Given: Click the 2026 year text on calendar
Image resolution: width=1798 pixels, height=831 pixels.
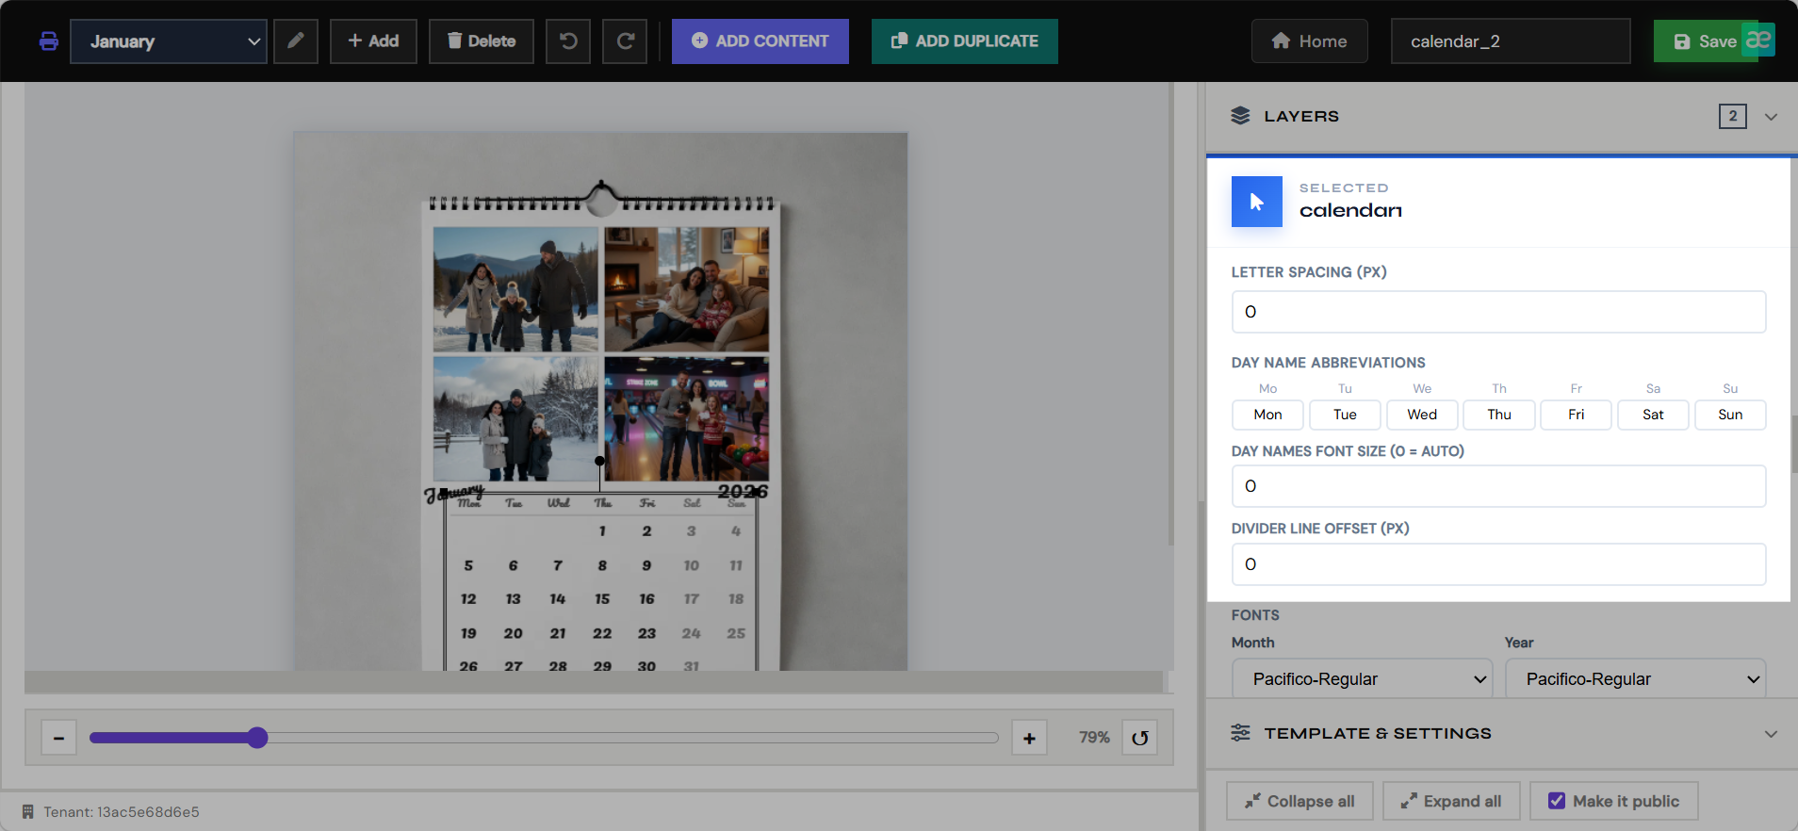Looking at the screenshot, I should click(x=743, y=491).
